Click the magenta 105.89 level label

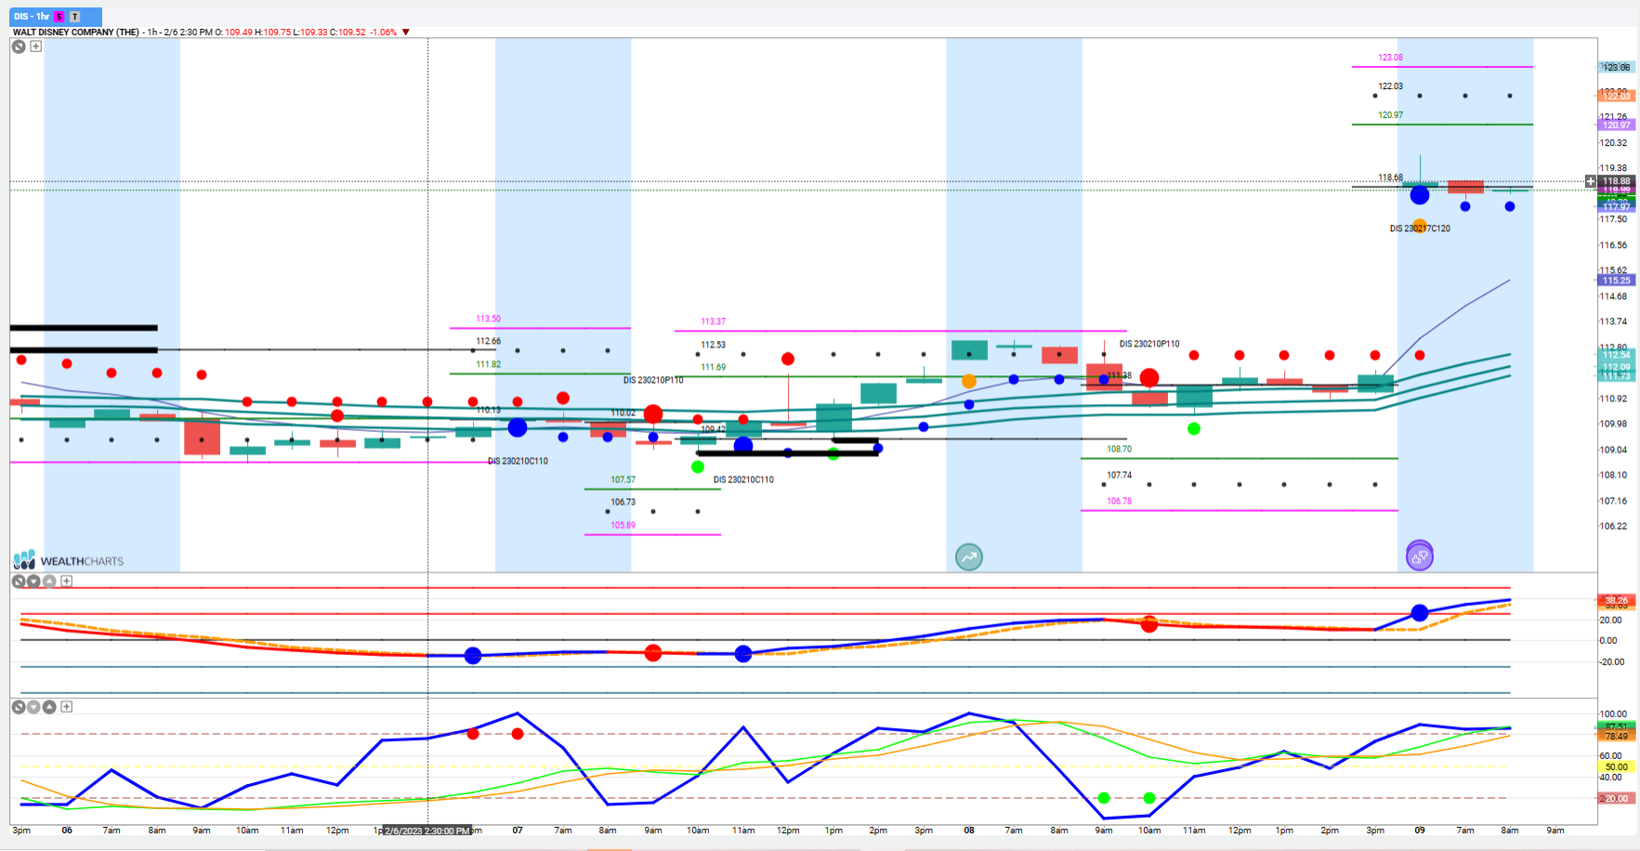click(x=623, y=526)
